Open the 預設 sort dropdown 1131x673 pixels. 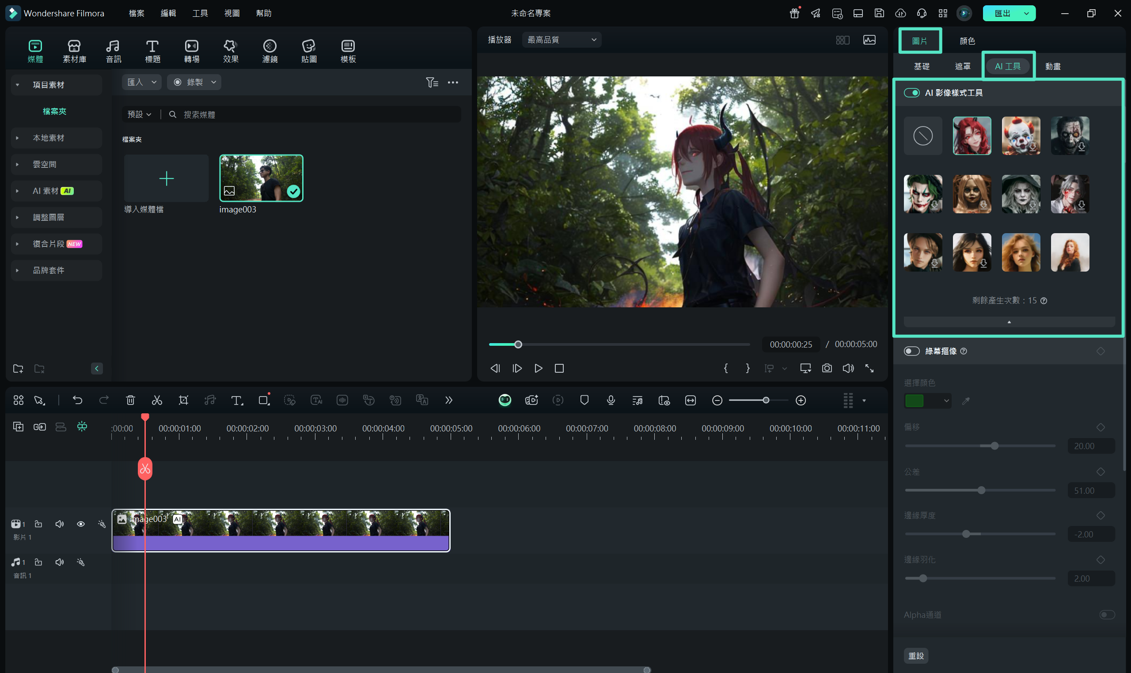tap(139, 114)
